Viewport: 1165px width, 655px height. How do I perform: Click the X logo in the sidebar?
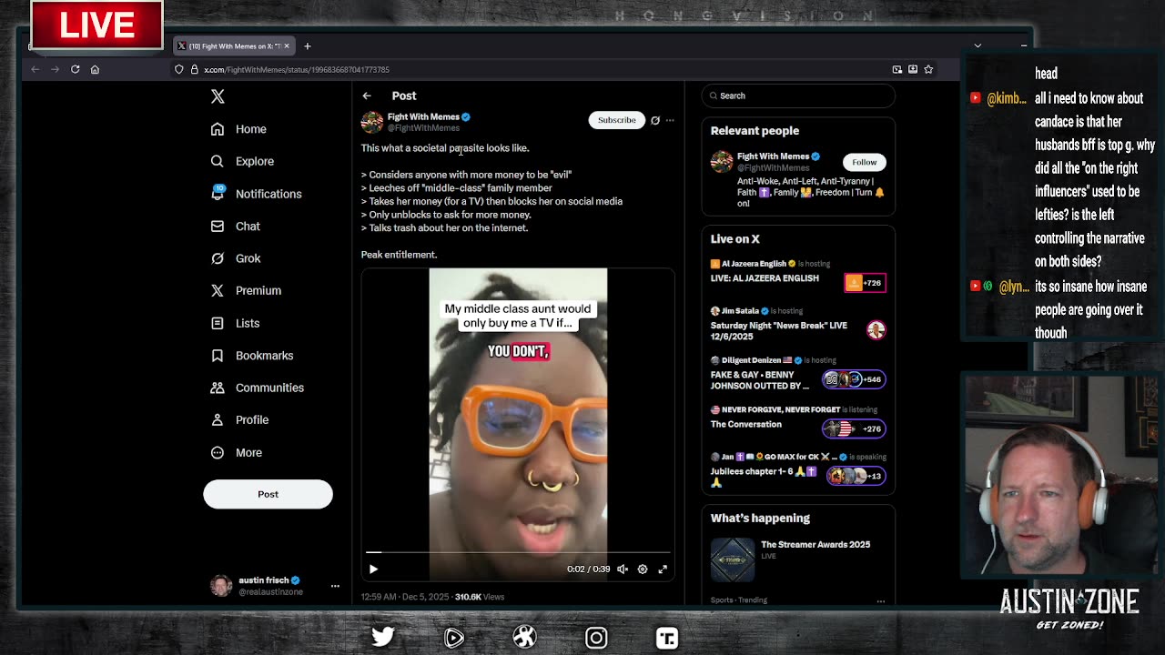218,96
